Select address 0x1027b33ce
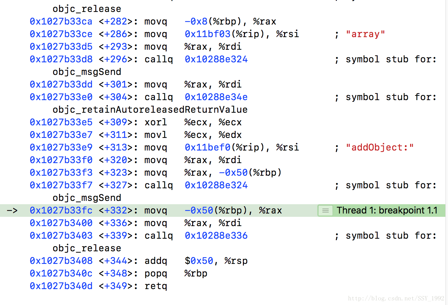The height and width of the screenshot is (305, 448). (x=61, y=34)
